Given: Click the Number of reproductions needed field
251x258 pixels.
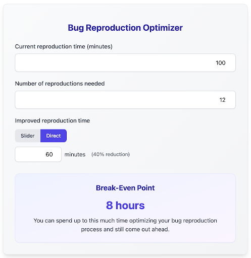Looking at the screenshot, I should 125,100.
